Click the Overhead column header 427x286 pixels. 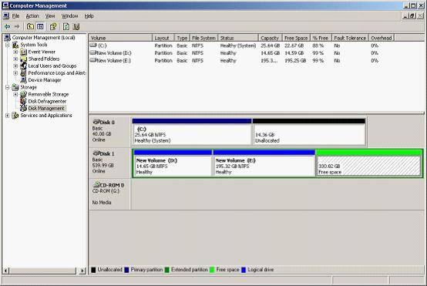click(382, 38)
